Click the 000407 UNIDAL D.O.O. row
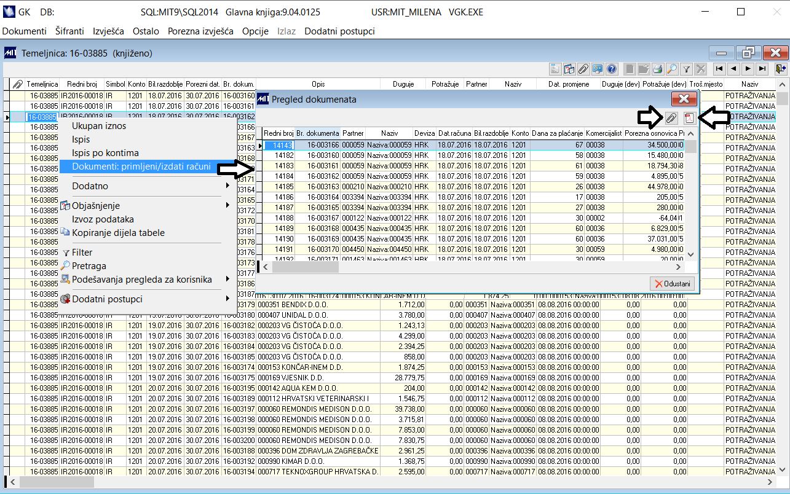Screen dimensions: 790x494 [x=393, y=315]
